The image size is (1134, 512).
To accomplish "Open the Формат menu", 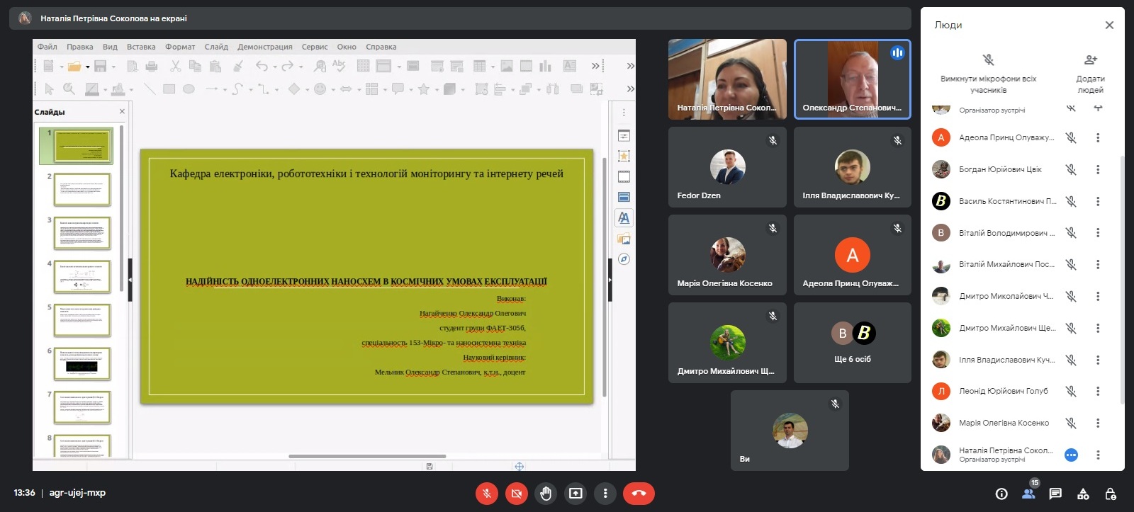I will [x=180, y=47].
